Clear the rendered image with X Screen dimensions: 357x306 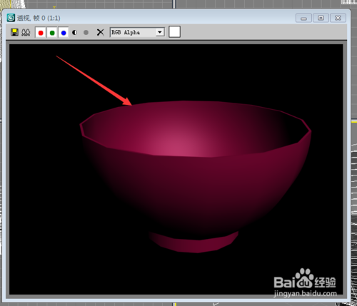click(101, 32)
